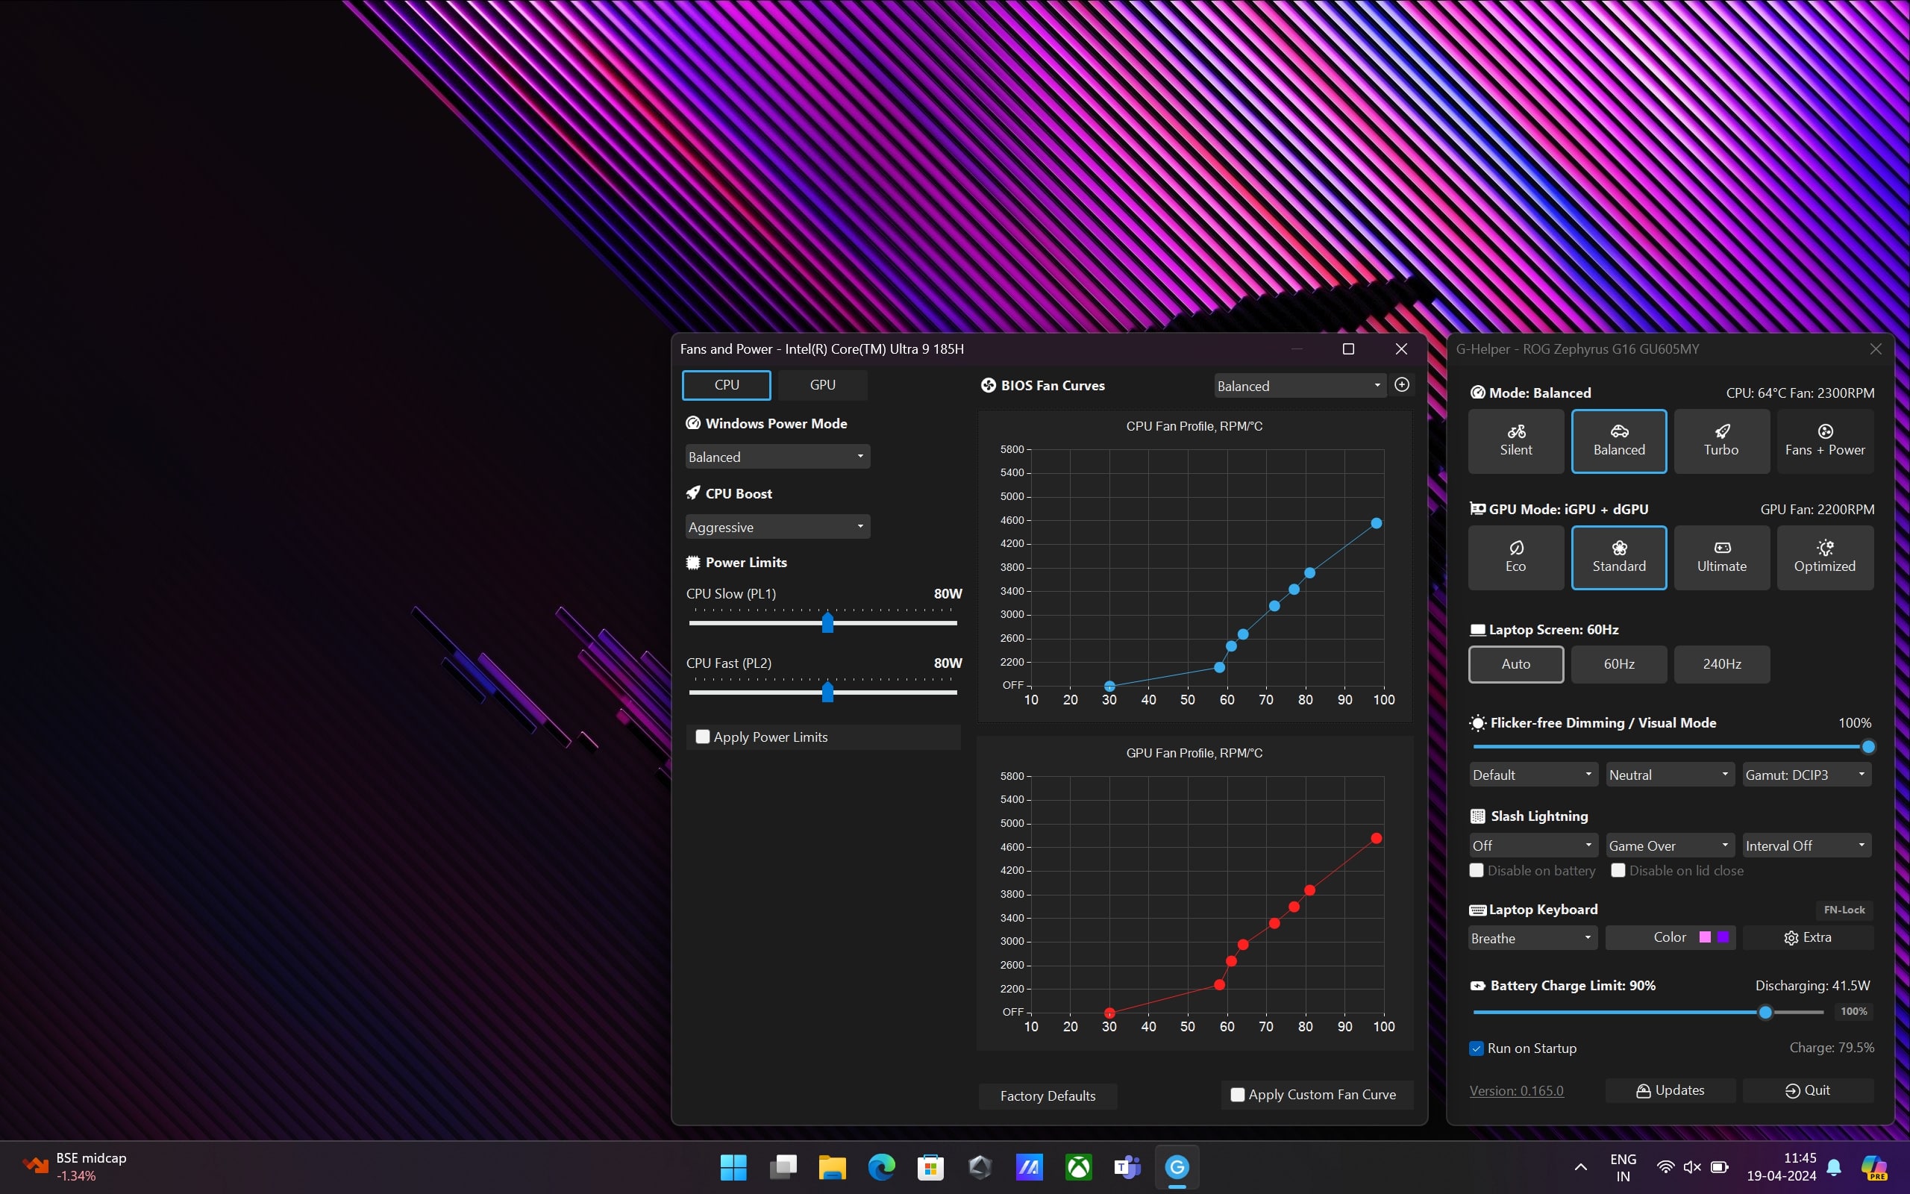Click Factory Defaults button
The width and height of the screenshot is (1910, 1194).
[x=1048, y=1096]
